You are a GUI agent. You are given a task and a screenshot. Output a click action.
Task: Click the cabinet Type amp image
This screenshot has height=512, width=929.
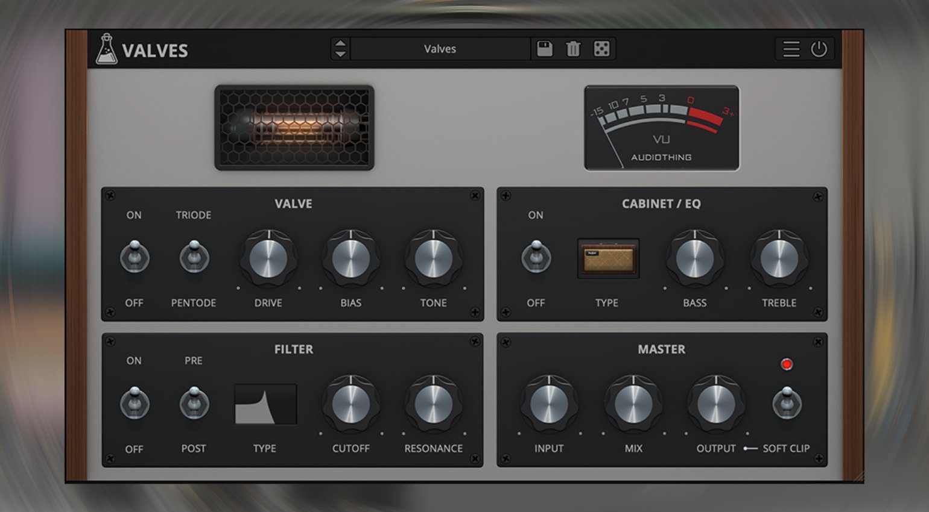click(607, 258)
